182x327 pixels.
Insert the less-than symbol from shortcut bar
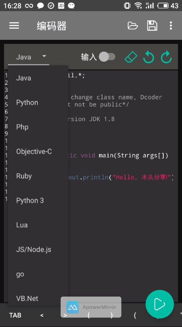point(42,316)
